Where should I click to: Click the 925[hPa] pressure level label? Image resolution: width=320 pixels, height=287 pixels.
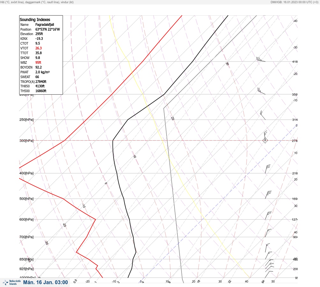[26, 269]
